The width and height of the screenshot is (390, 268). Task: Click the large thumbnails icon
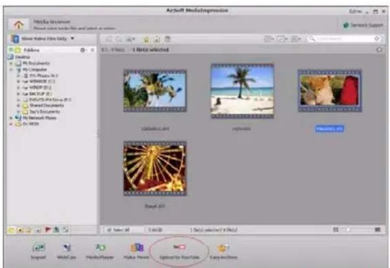coord(378,230)
